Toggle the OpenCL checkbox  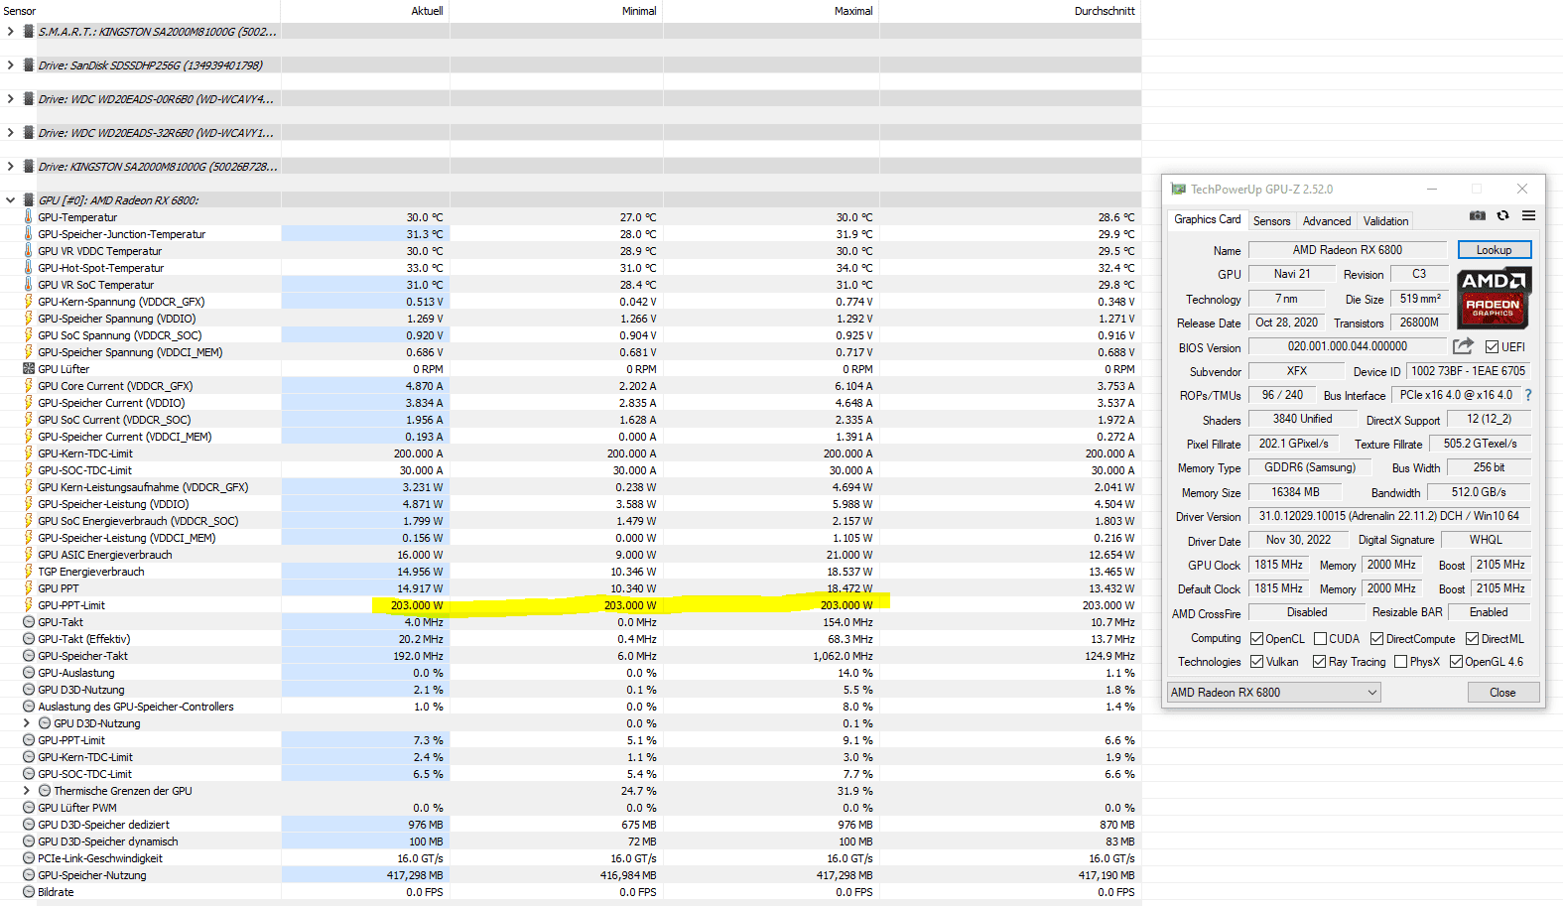point(1256,639)
